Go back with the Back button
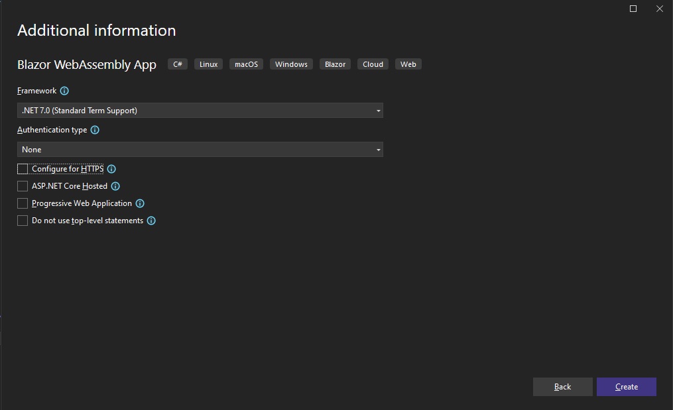The image size is (673, 410). 563,387
